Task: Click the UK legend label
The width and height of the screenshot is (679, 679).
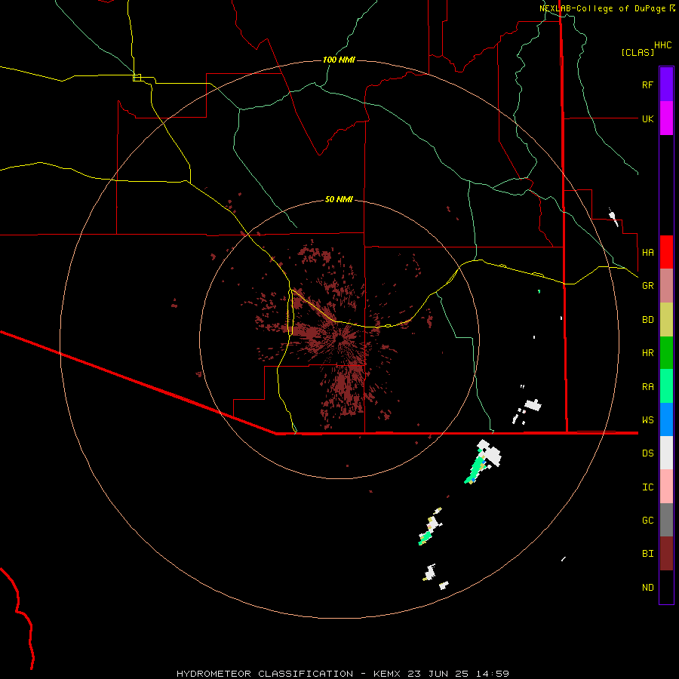Action: click(647, 118)
